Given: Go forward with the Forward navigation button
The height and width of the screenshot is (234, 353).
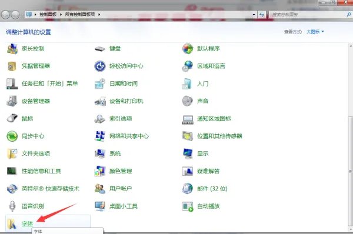Looking at the screenshot, I should 15,15.
